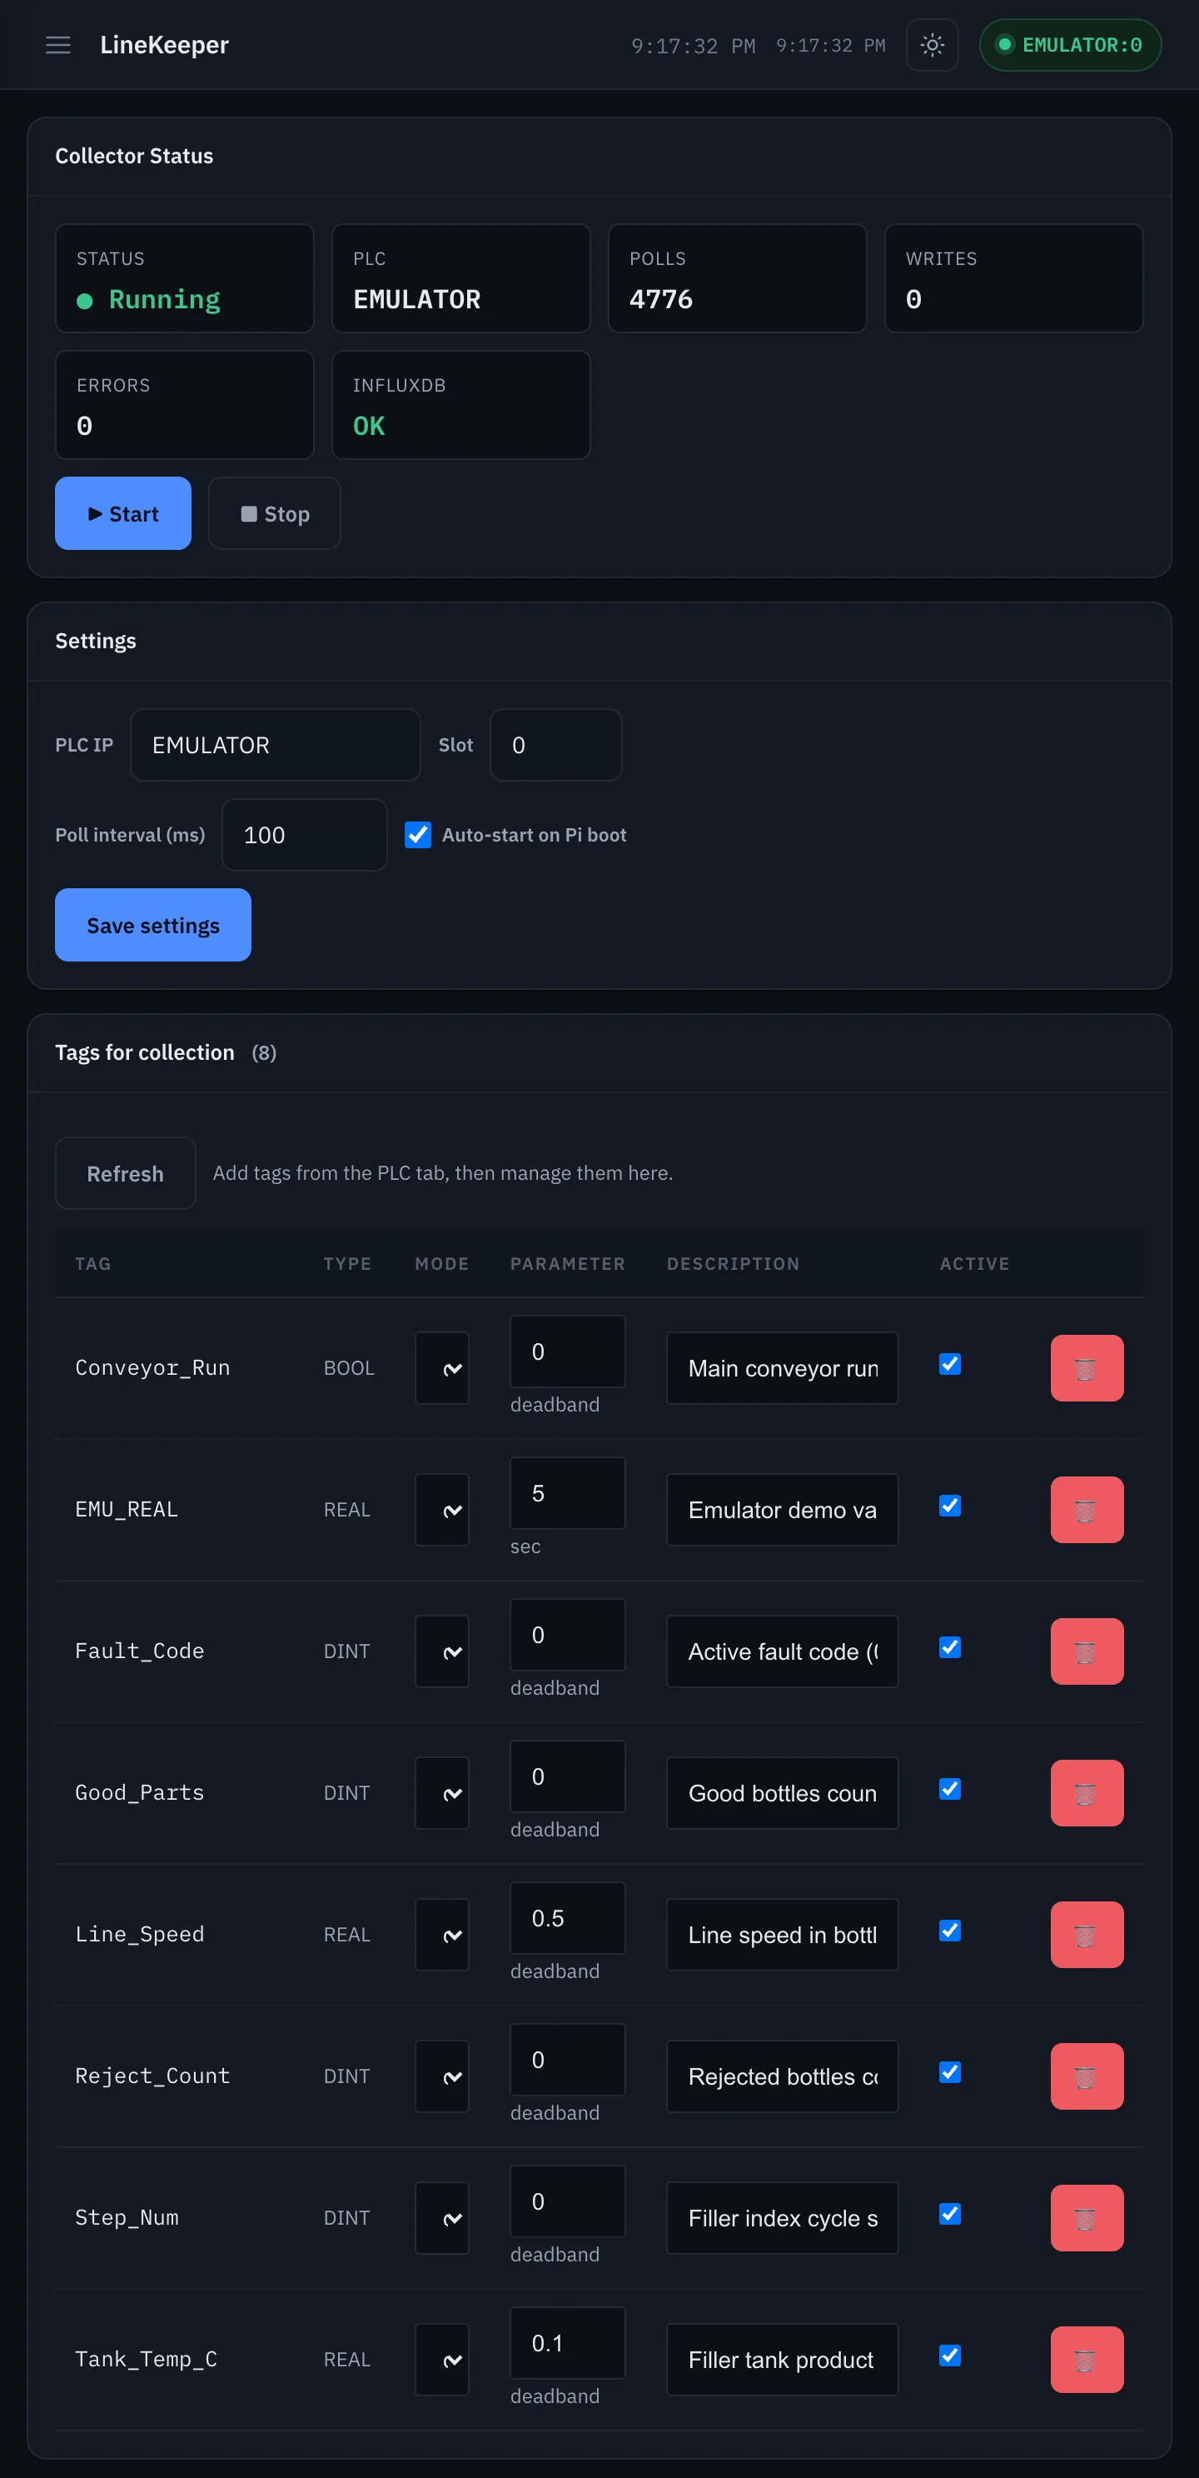This screenshot has width=1199, height=2478.
Task: Click the ERRORS status card
Action: click(185, 404)
